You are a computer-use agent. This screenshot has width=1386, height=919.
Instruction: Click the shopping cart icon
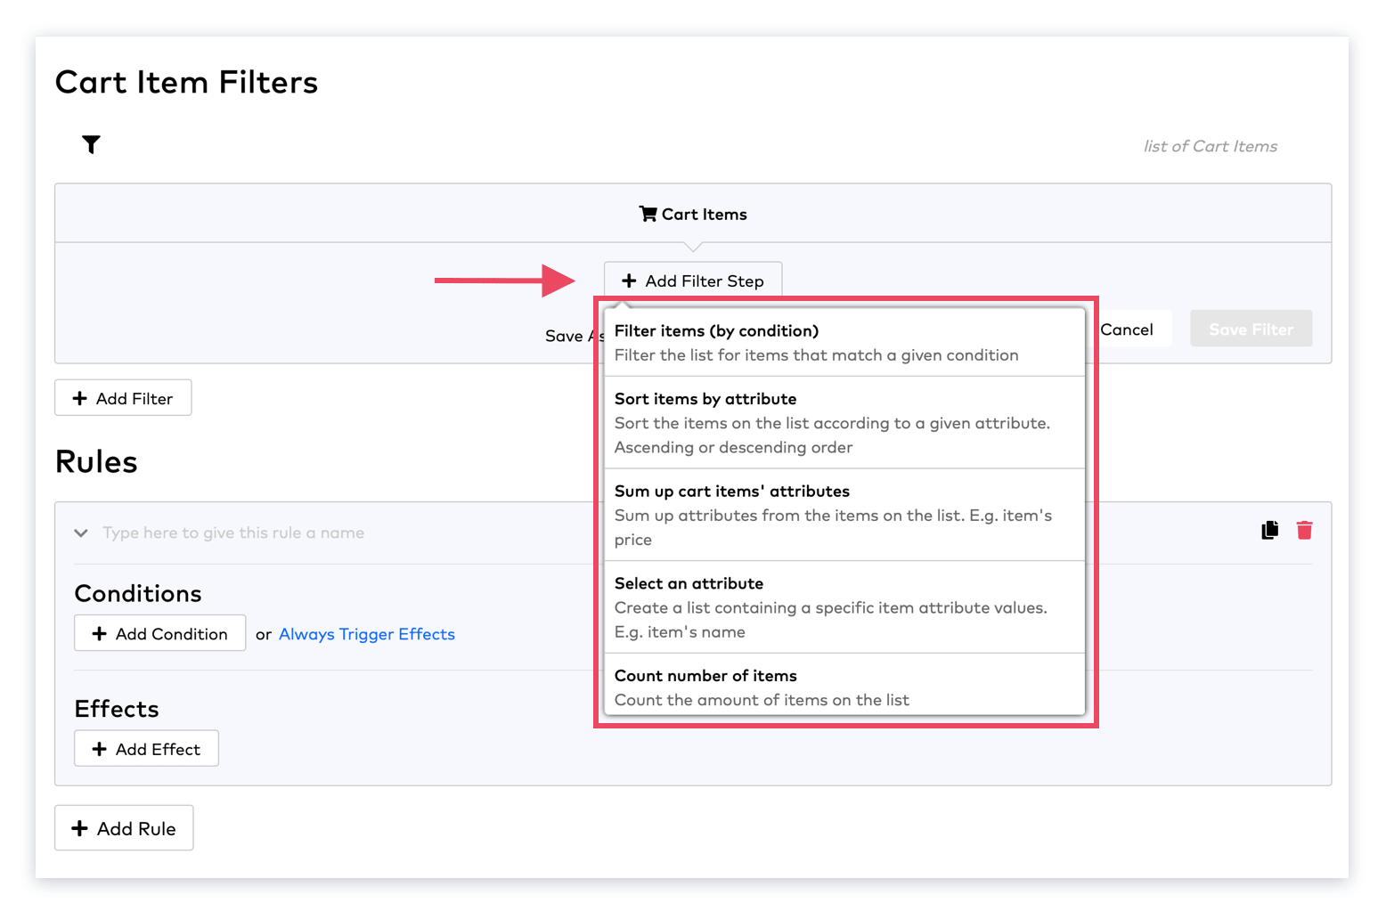pos(648,214)
